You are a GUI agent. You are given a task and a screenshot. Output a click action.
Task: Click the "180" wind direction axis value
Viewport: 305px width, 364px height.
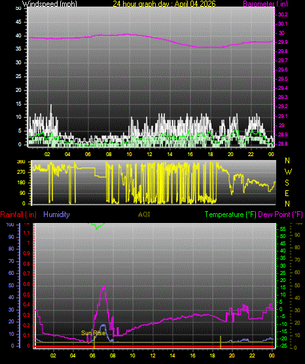22,183
